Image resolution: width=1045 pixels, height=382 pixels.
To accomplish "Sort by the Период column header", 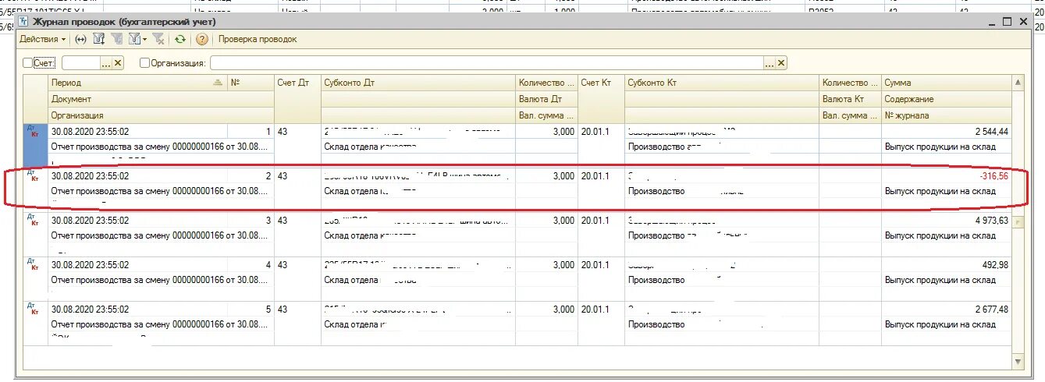I will [138, 83].
